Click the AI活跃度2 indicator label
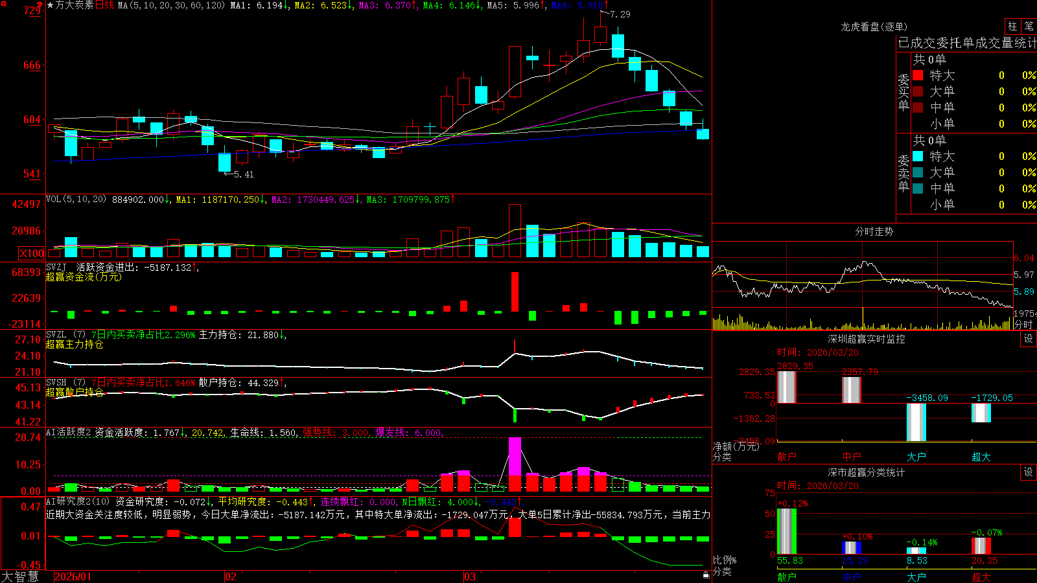The height and width of the screenshot is (583, 1037). pyautogui.click(x=69, y=433)
